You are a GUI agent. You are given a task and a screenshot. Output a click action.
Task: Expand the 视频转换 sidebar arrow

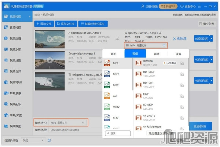30,16
